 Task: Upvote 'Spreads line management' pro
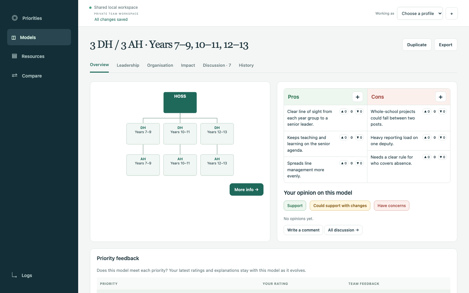[x=344, y=163]
